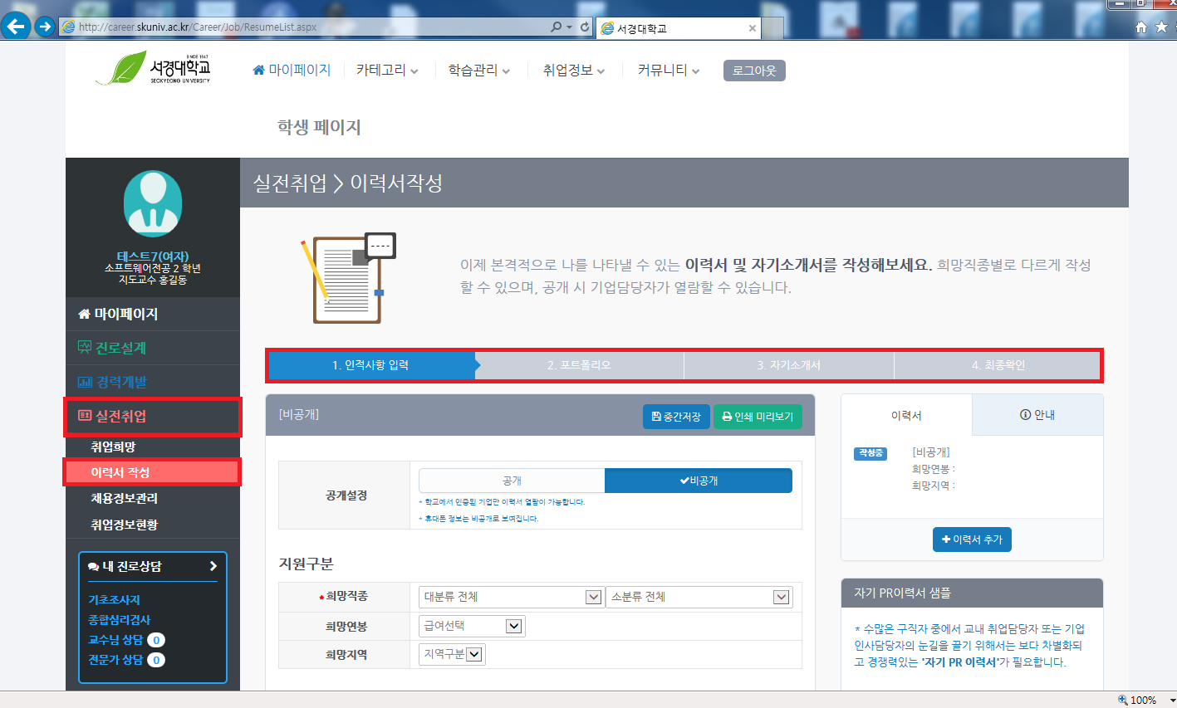Select the 비공개 privacy option

[x=699, y=480]
